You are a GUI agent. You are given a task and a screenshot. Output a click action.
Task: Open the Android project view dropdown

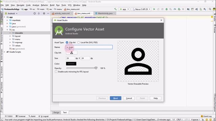(x=11, y=13)
